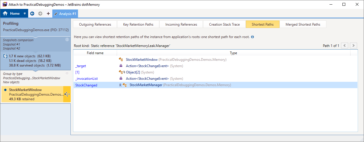Click the shortest paths graph icon in sidebar
The image size is (364, 142).
pyautogui.click(x=67, y=94)
